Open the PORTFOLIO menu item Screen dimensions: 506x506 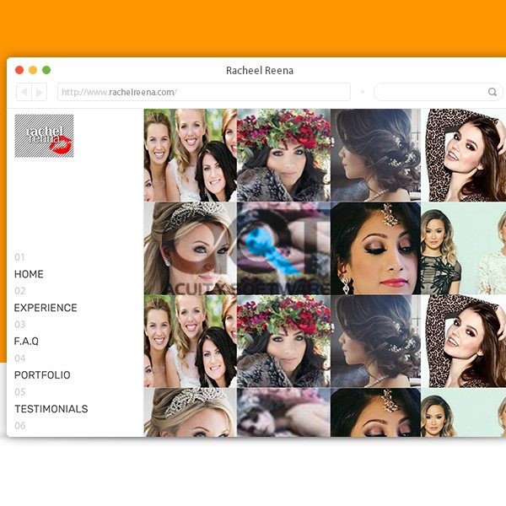(x=42, y=375)
